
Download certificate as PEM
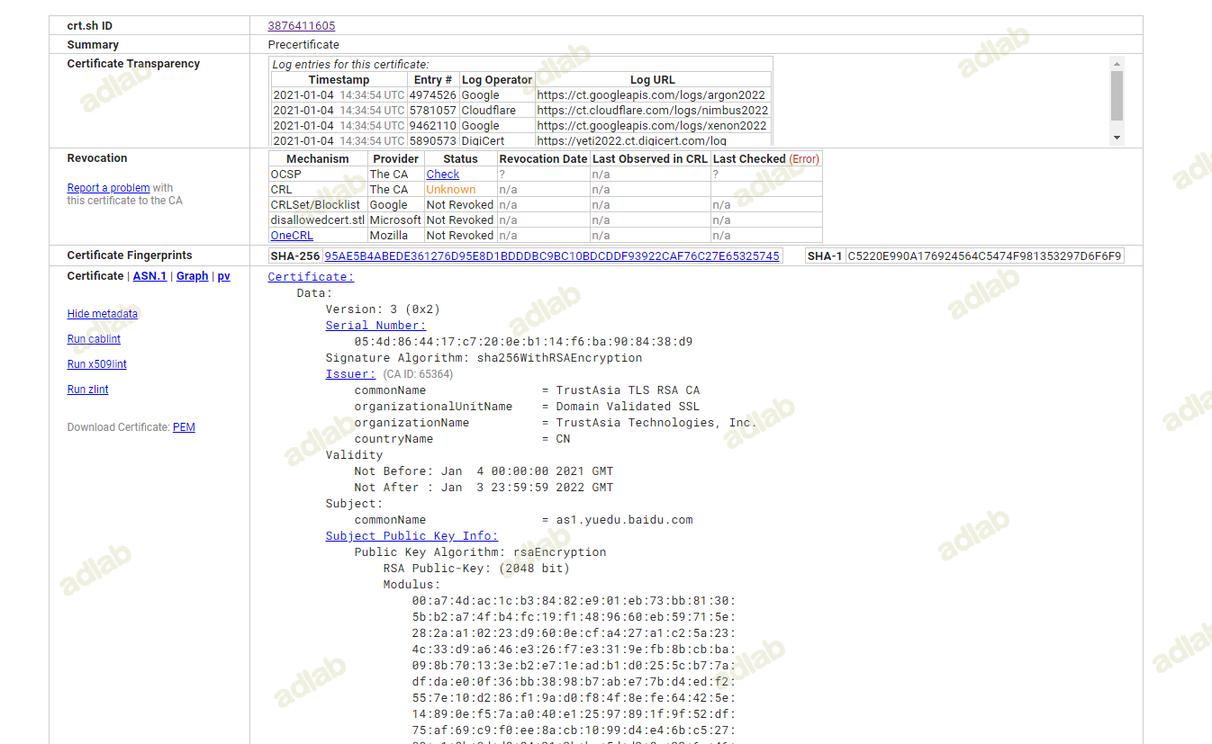click(184, 427)
